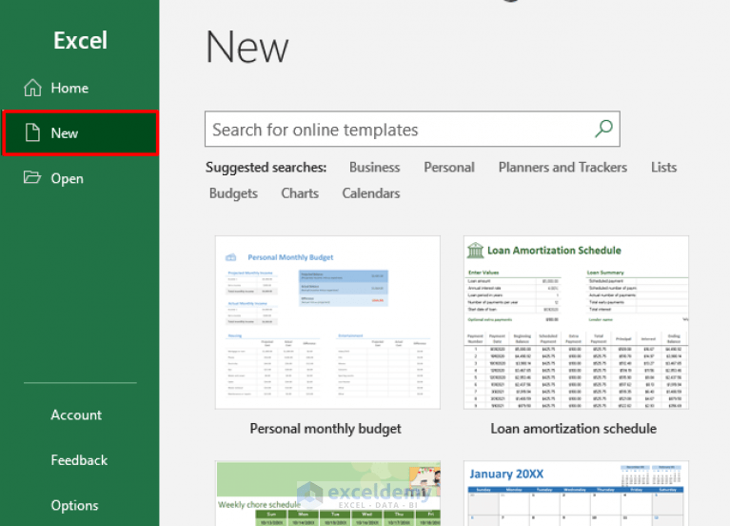Click the Home house icon

[32, 88]
